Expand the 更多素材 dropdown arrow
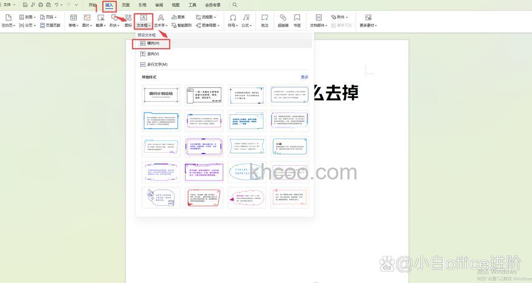 click(x=376, y=25)
